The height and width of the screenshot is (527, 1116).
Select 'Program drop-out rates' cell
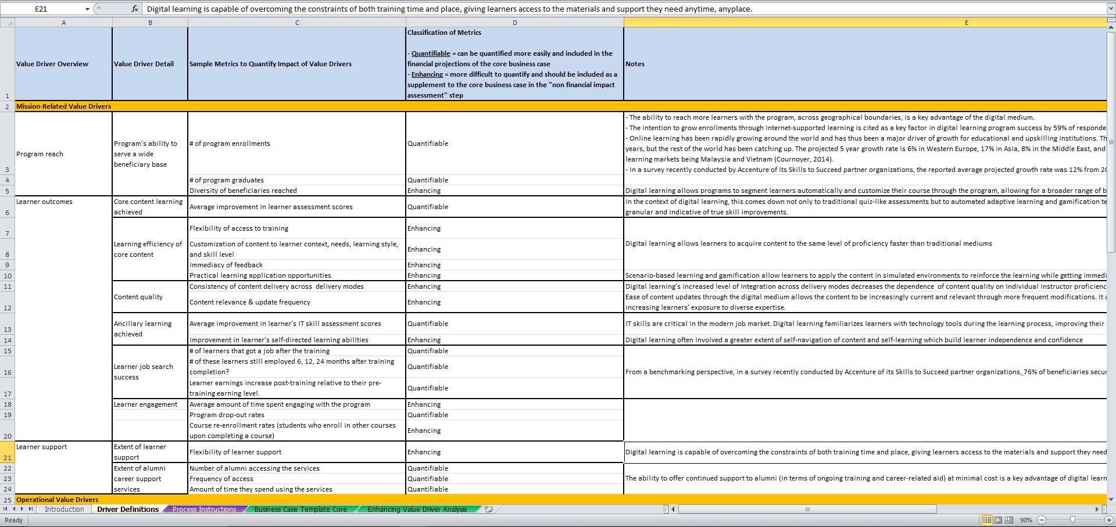pyautogui.click(x=297, y=415)
